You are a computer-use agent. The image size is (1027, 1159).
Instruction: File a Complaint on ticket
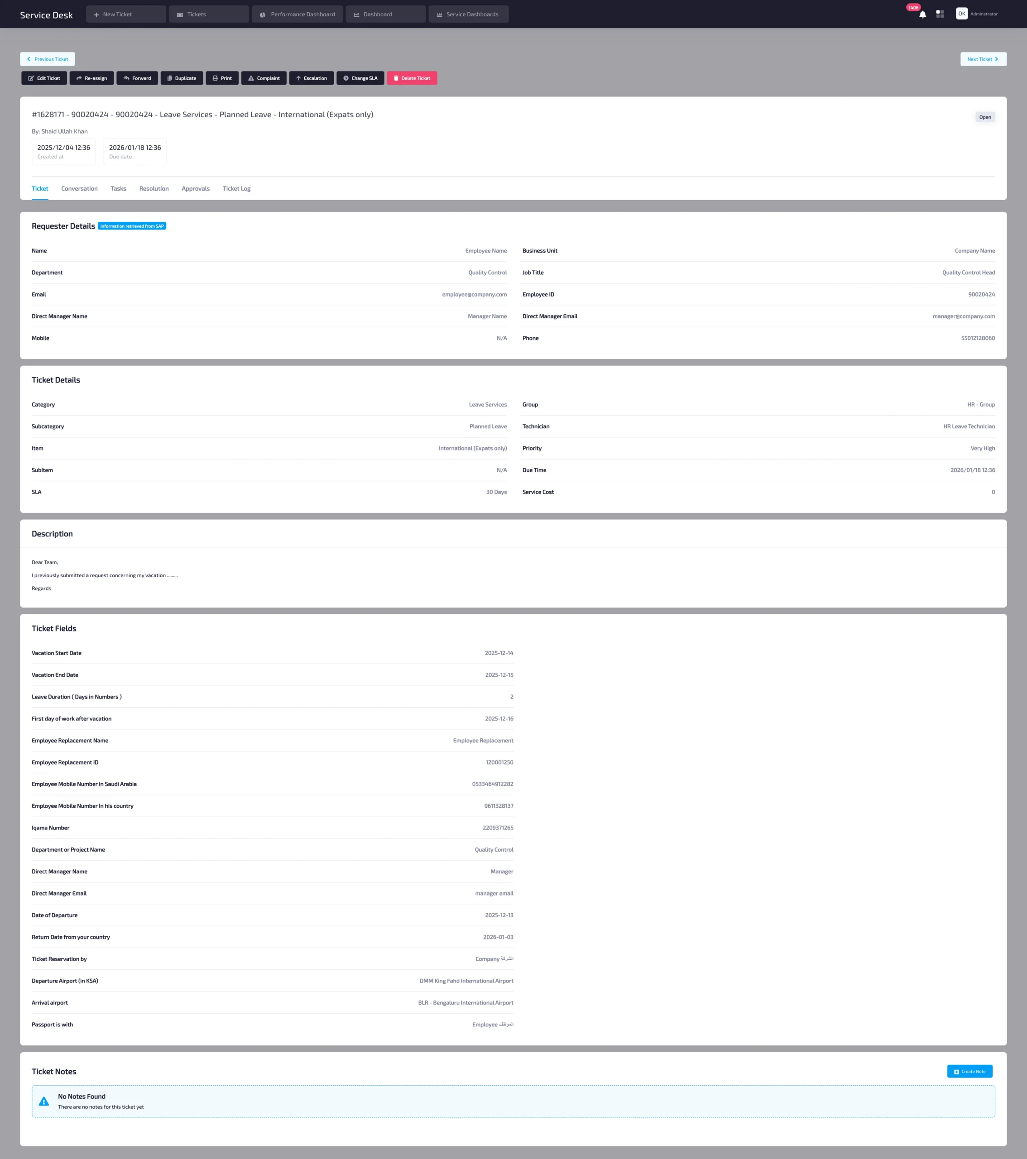(x=264, y=78)
